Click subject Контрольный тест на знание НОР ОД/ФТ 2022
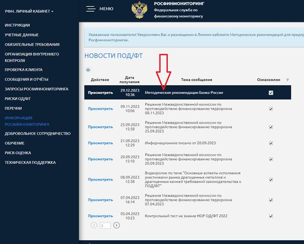 pyautogui.click(x=186, y=216)
